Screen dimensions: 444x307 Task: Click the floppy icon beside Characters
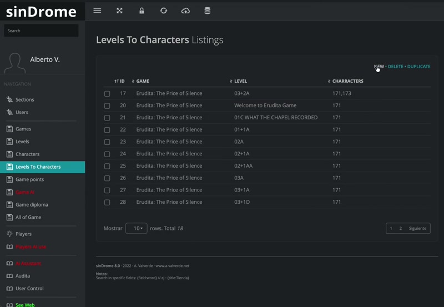(x=9, y=154)
